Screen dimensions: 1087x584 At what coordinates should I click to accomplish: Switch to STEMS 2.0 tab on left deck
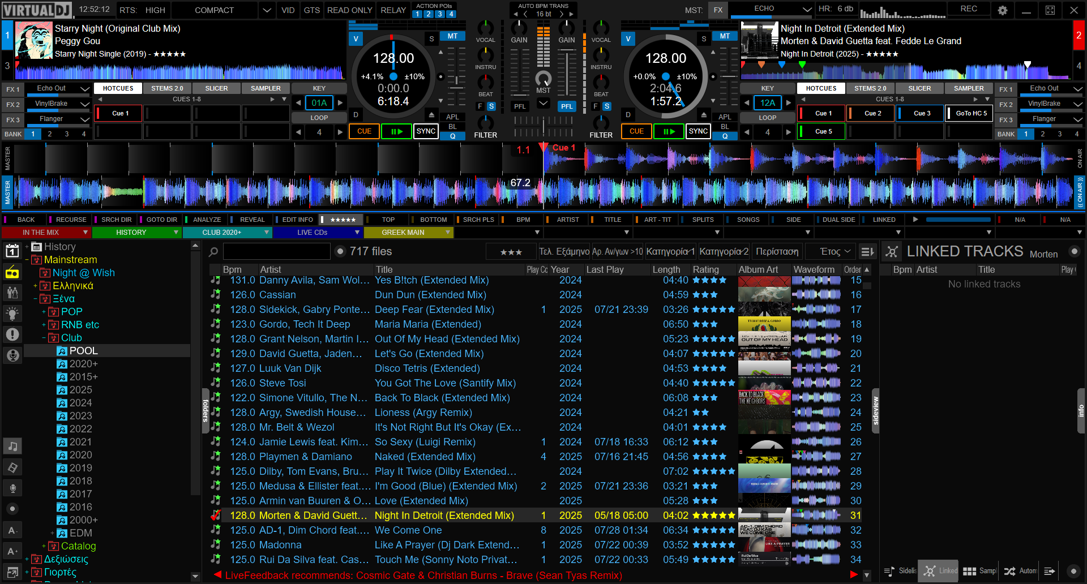coord(167,88)
